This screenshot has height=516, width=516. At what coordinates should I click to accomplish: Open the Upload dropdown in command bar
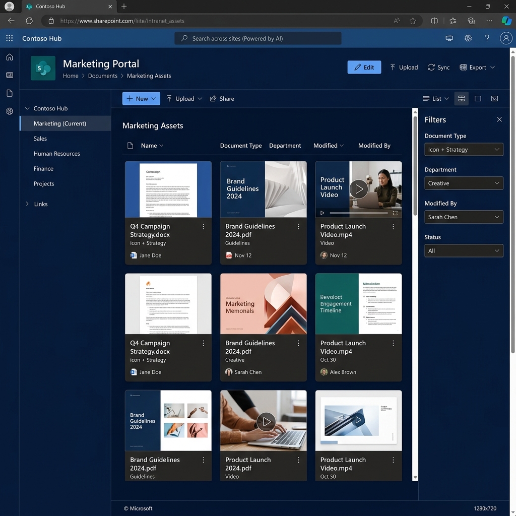[184, 98]
